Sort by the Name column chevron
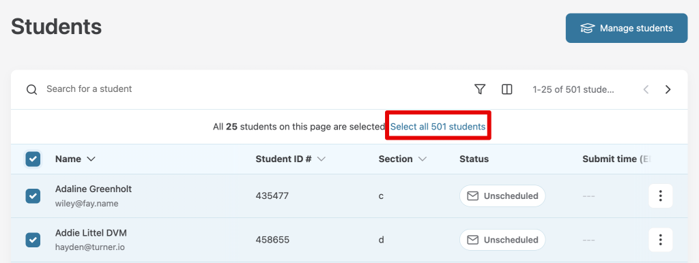 click(x=91, y=159)
